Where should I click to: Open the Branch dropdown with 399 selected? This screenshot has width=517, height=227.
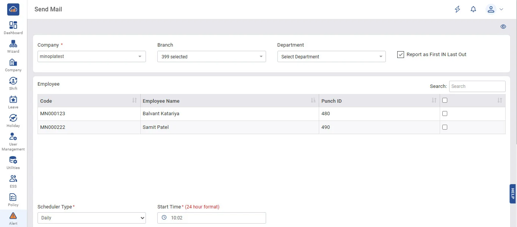(x=211, y=56)
